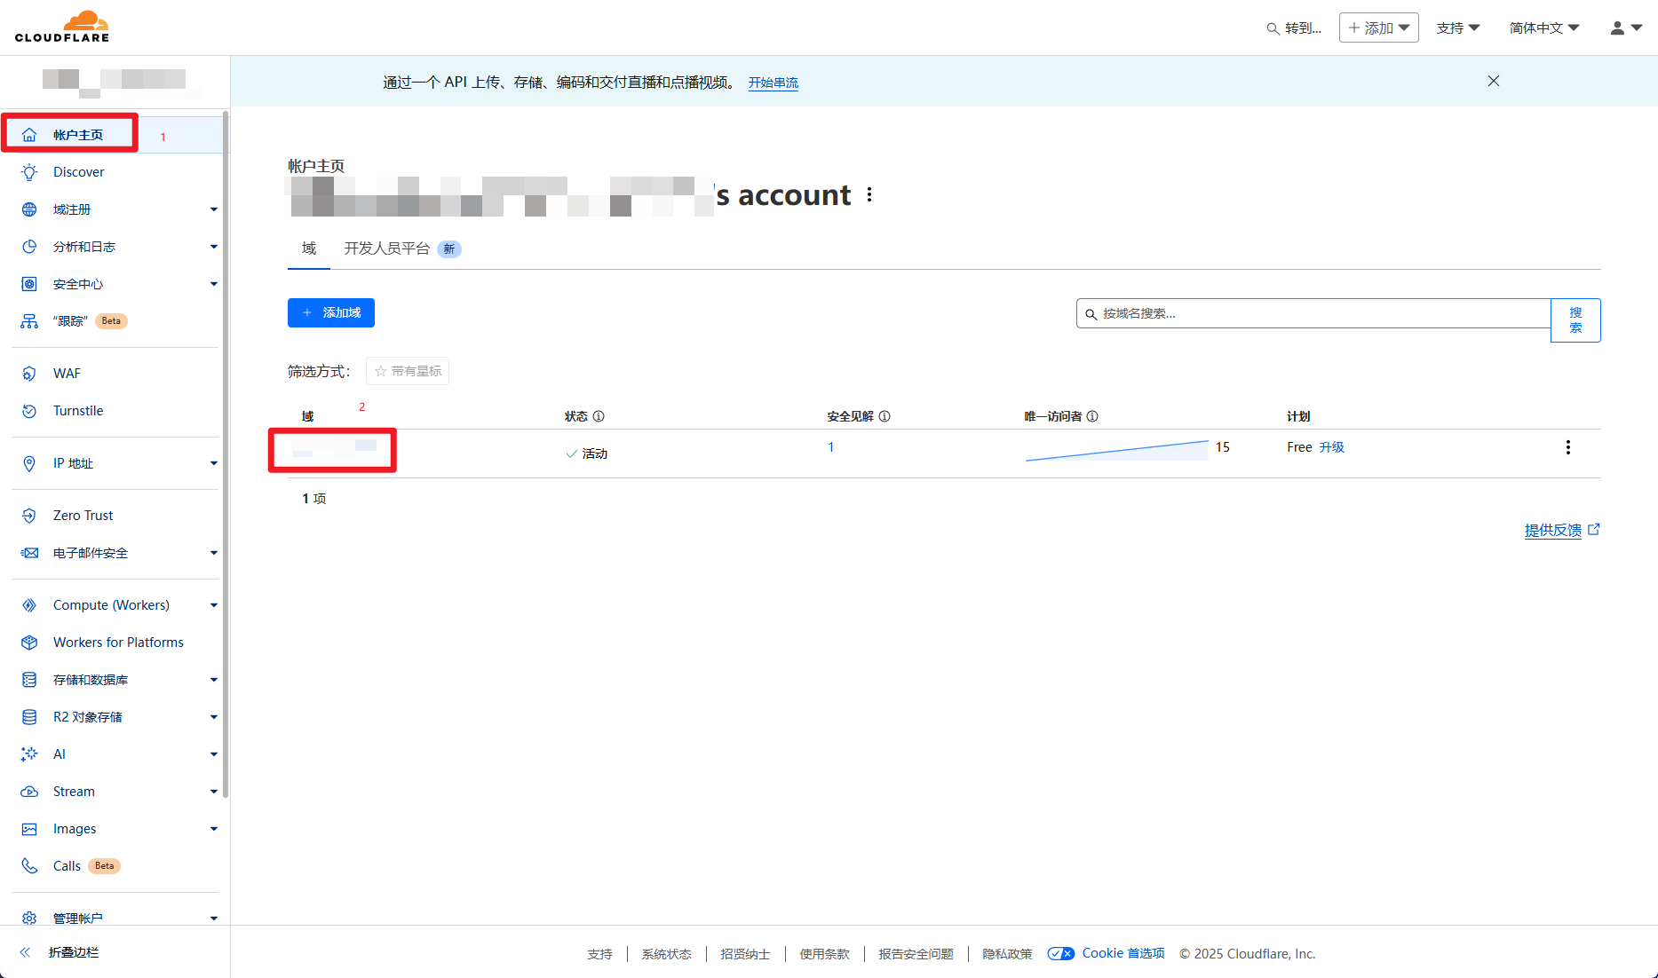1658x978 pixels.
Task: Dismiss the Stream API banner
Action: [1493, 81]
